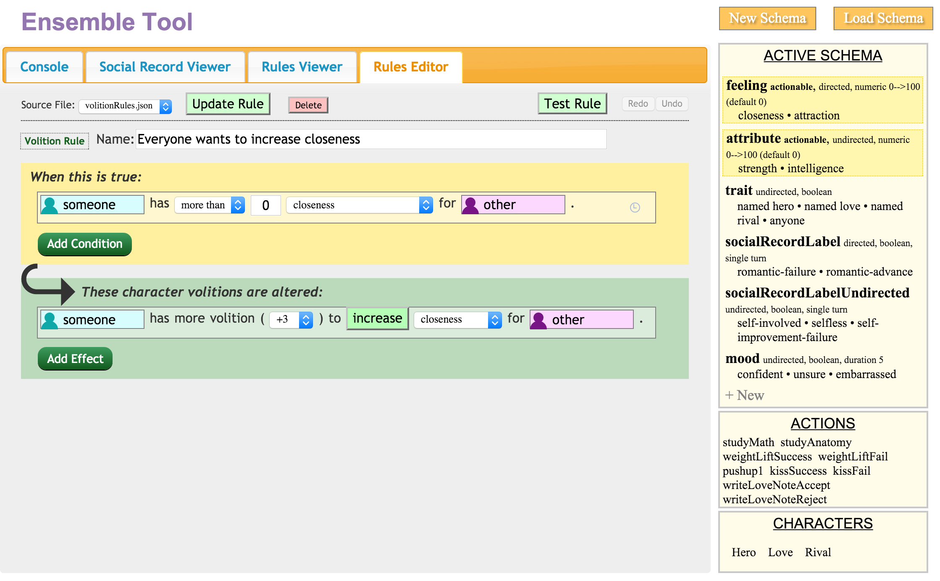Click the + New schema category link

tap(744, 395)
